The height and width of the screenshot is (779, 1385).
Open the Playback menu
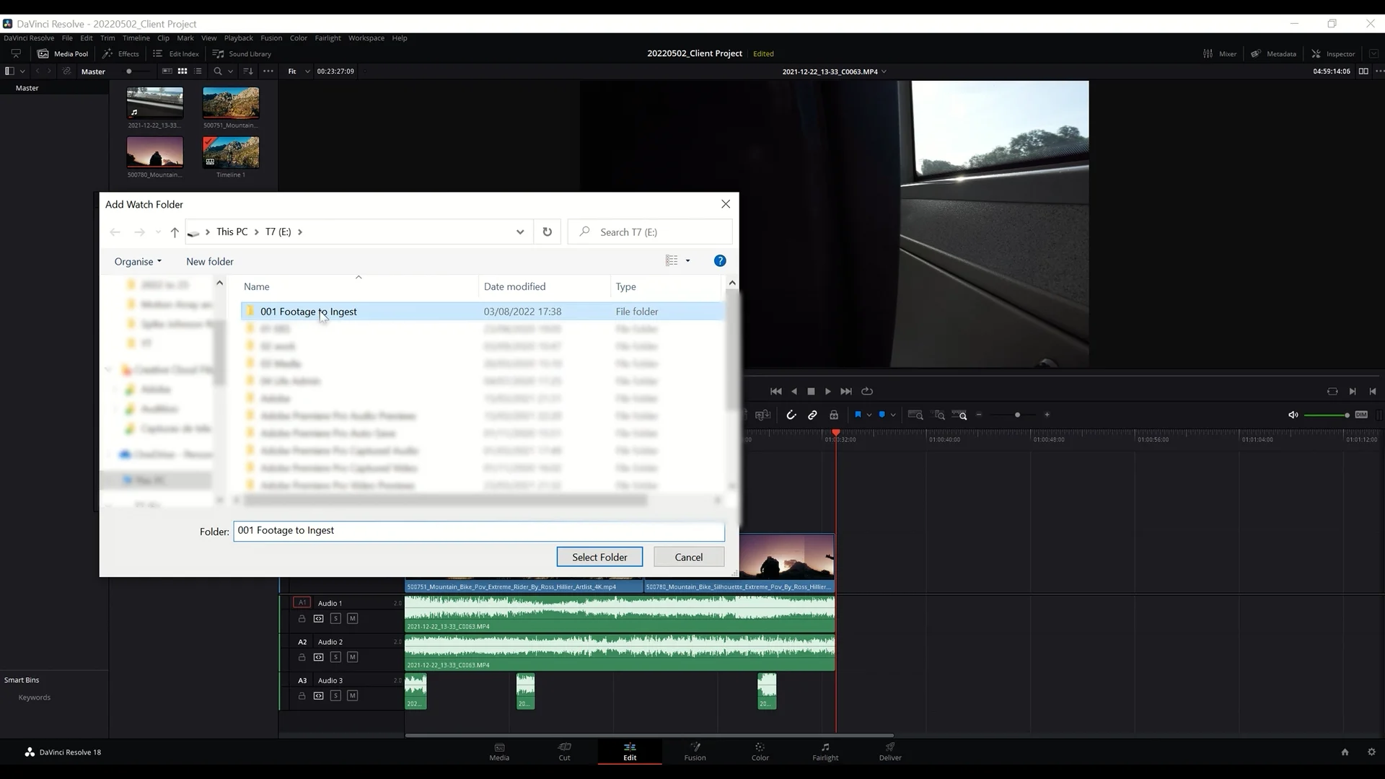click(x=239, y=38)
